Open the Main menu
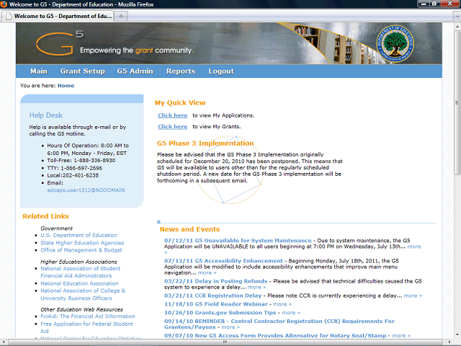This screenshot has height=346, width=461. pos(38,71)
